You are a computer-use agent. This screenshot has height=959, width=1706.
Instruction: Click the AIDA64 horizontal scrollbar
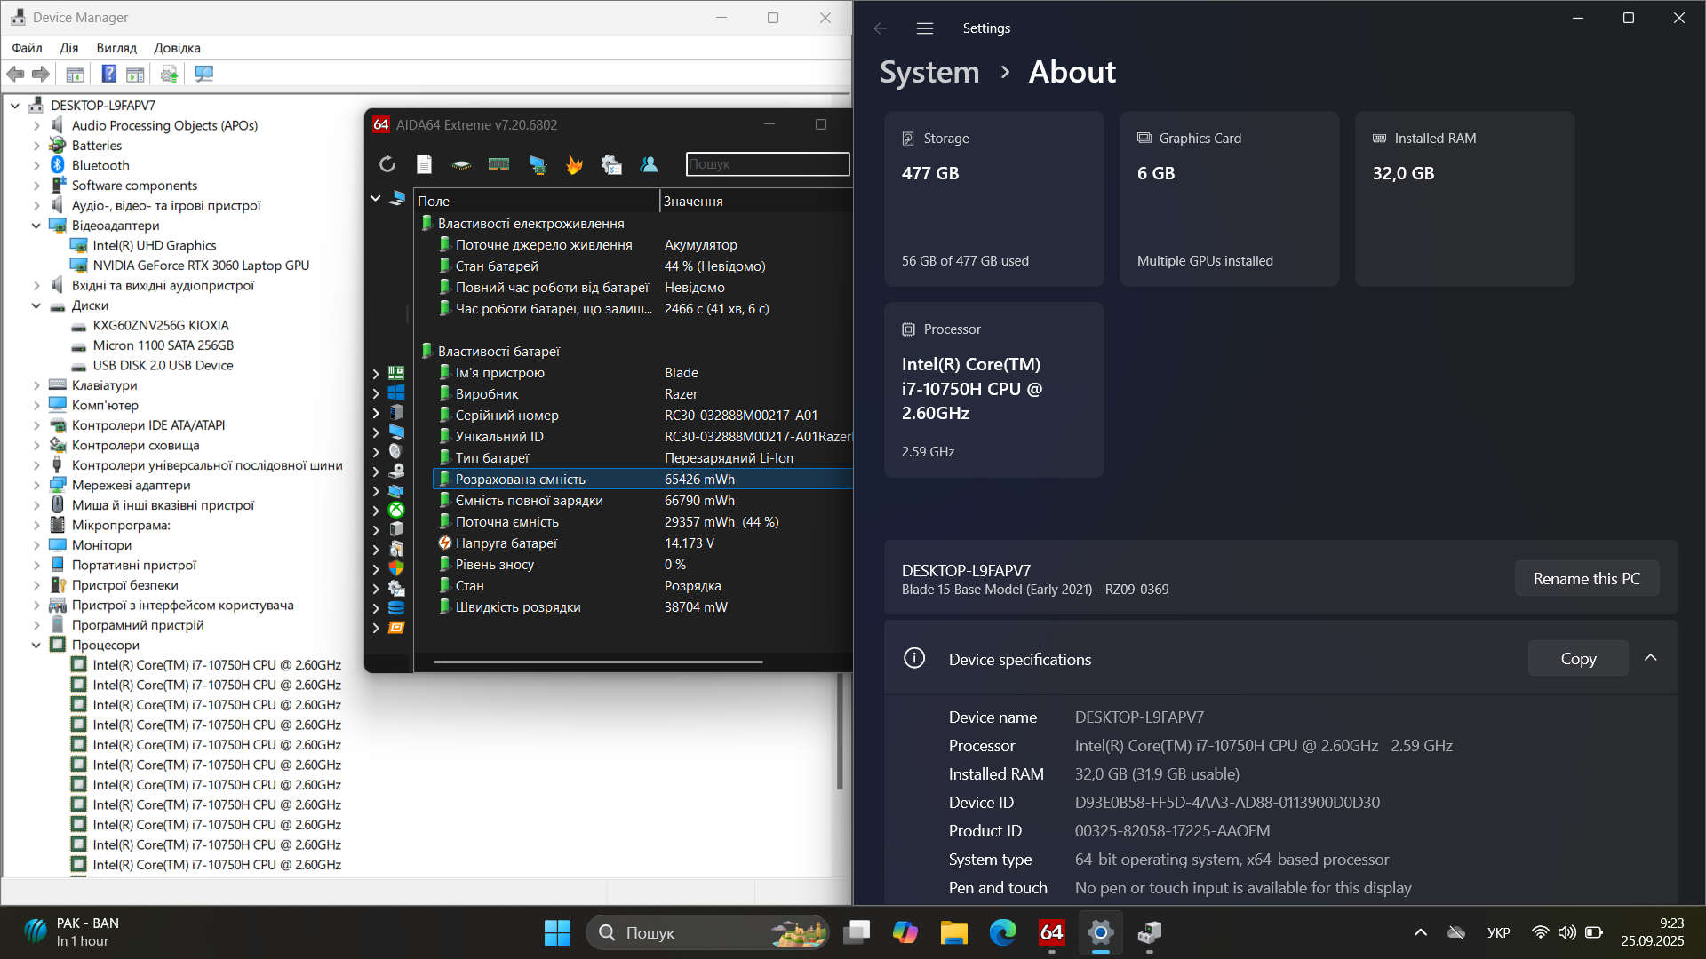coord(598,662)
